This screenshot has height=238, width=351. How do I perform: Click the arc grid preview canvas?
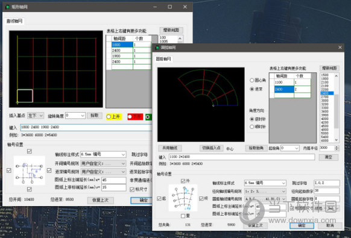pyautogui.click(x=201, y=104)
